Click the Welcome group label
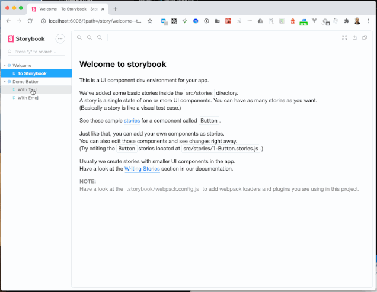The height and width of the screenshot is (292, 377). point(22,65)
